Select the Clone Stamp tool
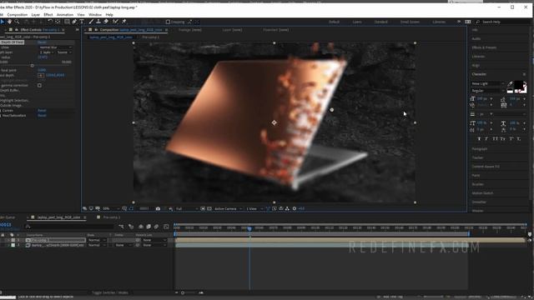Image resolution: width=534 pixels, height=300 pixels. pos(98,22)
